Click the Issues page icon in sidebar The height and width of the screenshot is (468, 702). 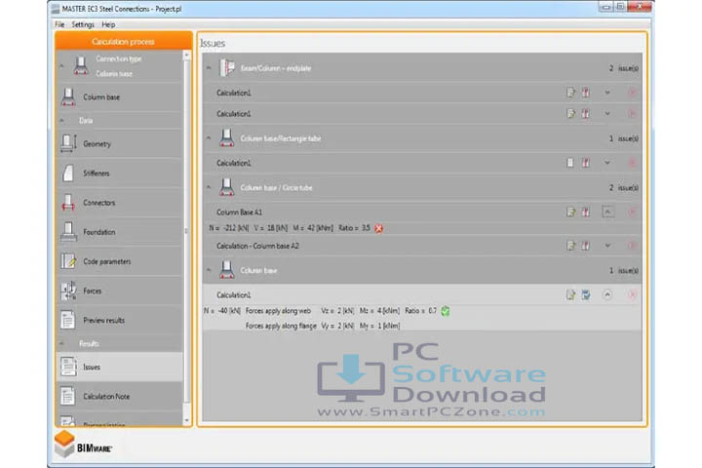[68, 367]
